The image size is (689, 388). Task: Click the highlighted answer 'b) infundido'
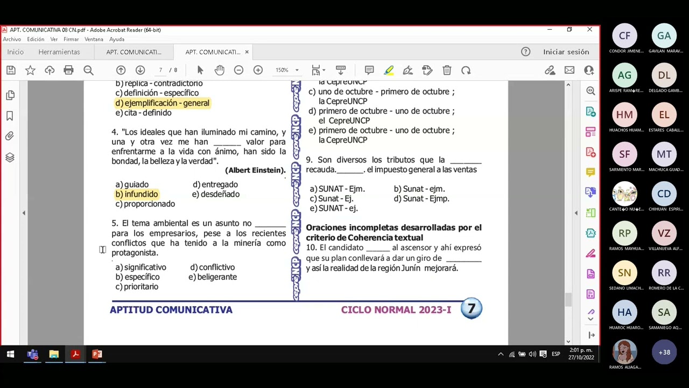pos(137,194)
